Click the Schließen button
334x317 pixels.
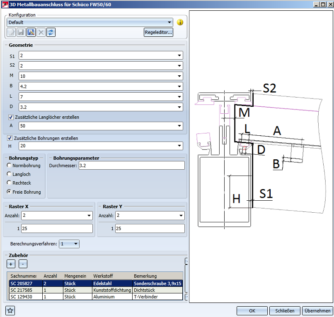pyautogui.click(x=285, y=311)
